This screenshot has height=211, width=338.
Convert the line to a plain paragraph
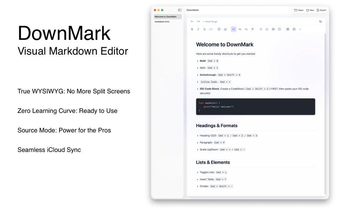point(252,29)
